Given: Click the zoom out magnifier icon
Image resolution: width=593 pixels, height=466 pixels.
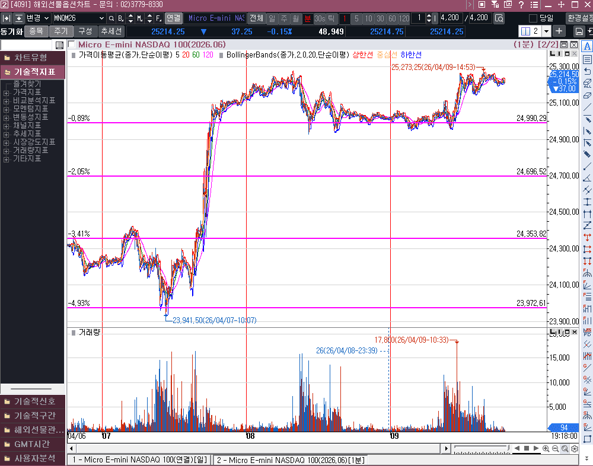Looking at the screenshot, I should [x=556, y=448].
